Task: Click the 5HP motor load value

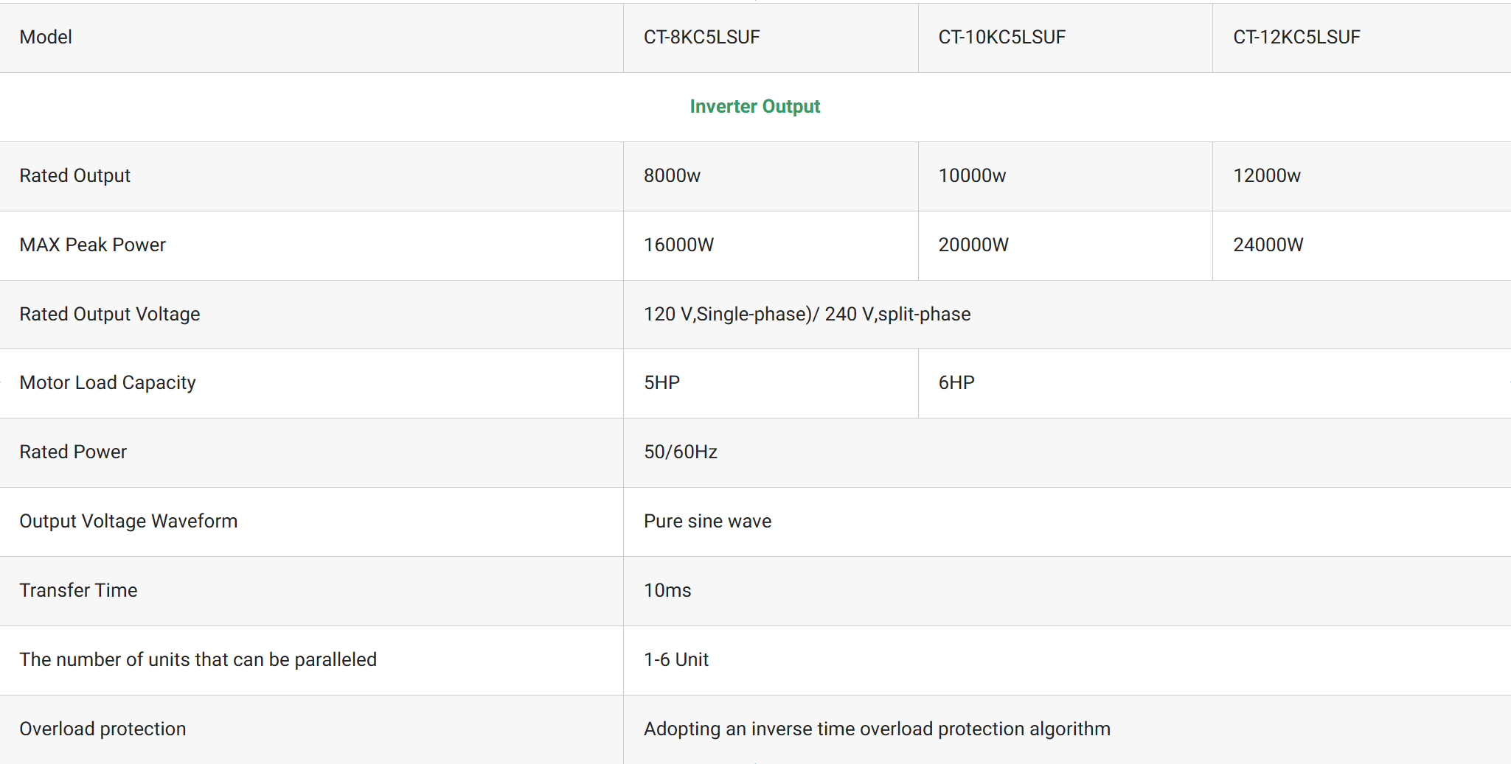Action: click(x=661, y=382)
